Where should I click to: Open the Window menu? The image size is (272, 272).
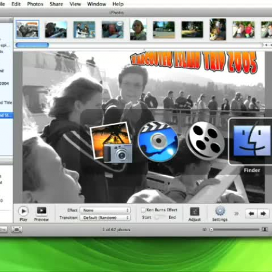click(96, 4)
